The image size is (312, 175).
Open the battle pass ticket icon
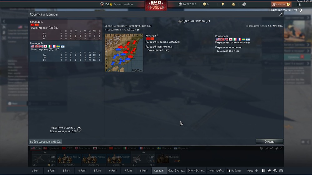click(244, 4)
